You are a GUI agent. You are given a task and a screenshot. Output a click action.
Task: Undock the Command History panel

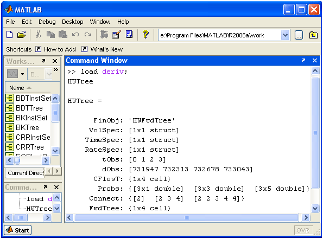pyautogui.click(x=45, y=187)
